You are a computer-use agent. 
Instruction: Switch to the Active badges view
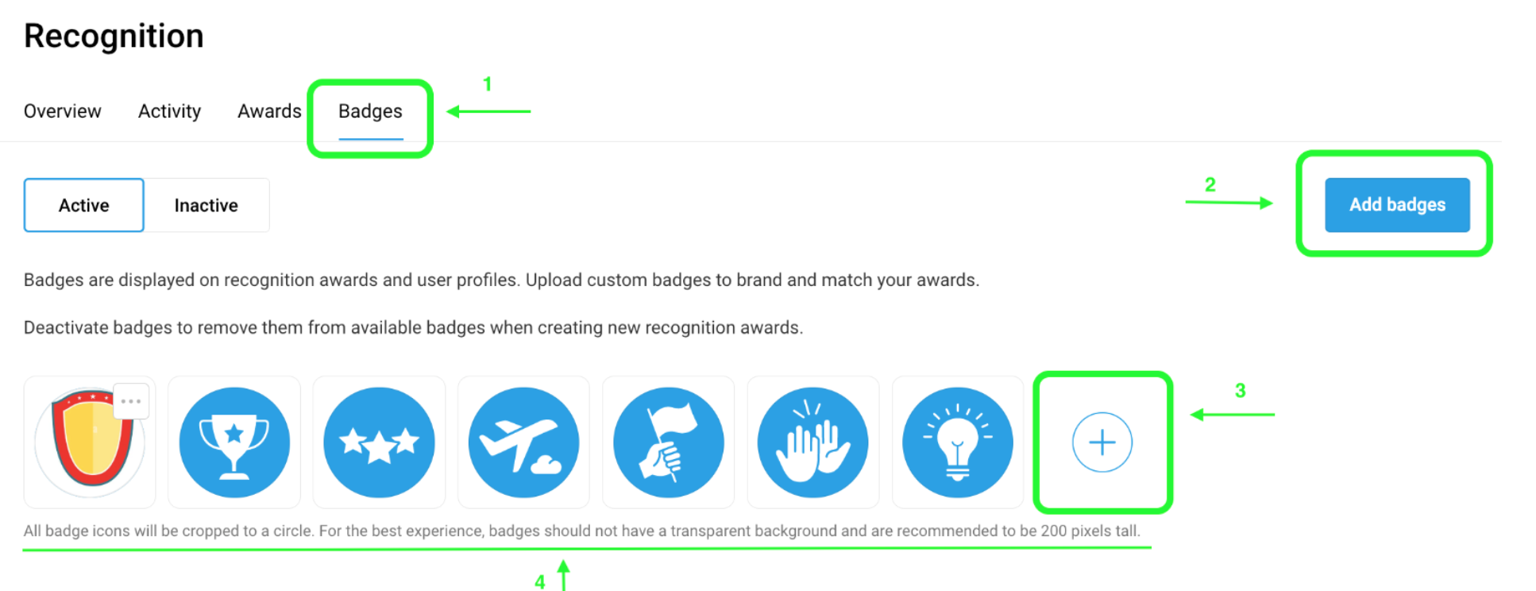(83, 205)
